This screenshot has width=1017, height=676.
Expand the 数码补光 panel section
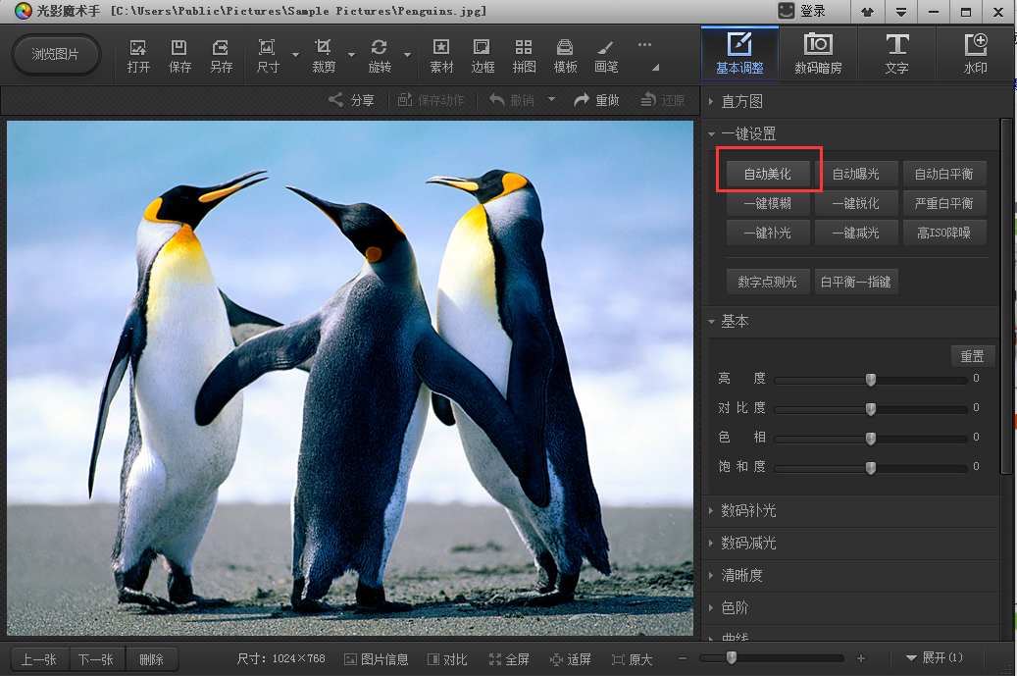click(x=748, y=511)
